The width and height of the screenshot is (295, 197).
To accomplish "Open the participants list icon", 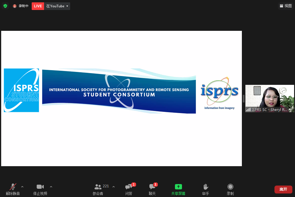I will [98, 187].
